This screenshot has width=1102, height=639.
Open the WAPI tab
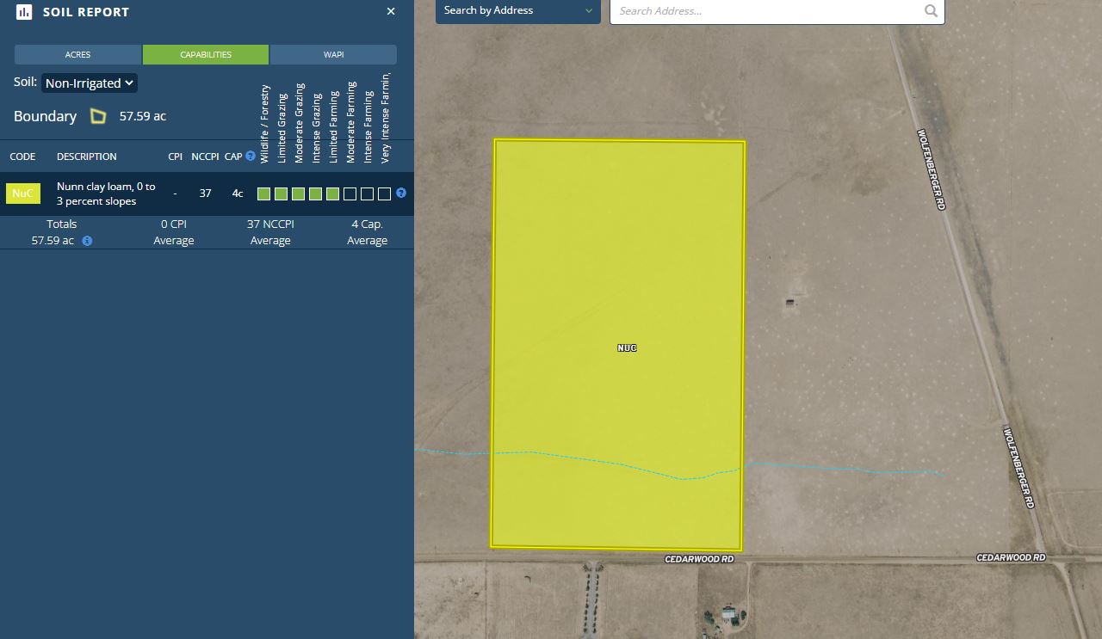[x=333, y=55]
